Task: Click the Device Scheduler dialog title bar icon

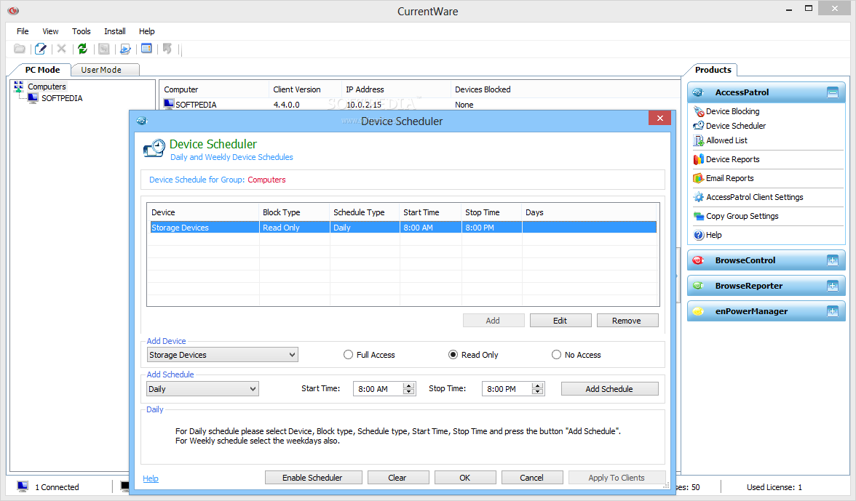Action: click(142, 121)
